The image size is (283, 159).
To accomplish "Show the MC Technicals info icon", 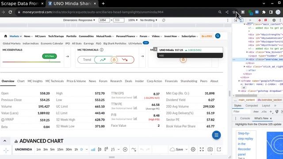I will pyautogui.click(x=102, y=50).
